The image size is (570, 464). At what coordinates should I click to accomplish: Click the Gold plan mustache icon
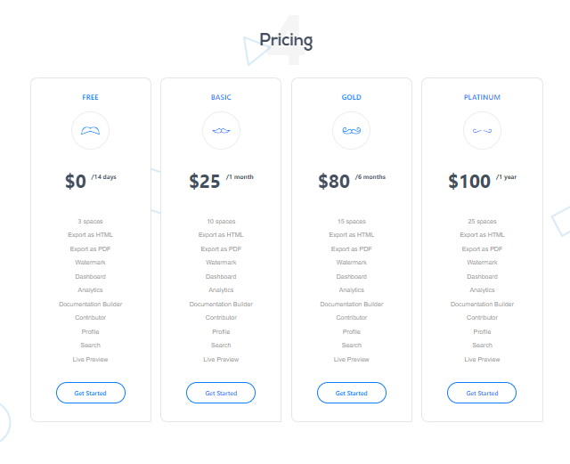click(351, 131)
